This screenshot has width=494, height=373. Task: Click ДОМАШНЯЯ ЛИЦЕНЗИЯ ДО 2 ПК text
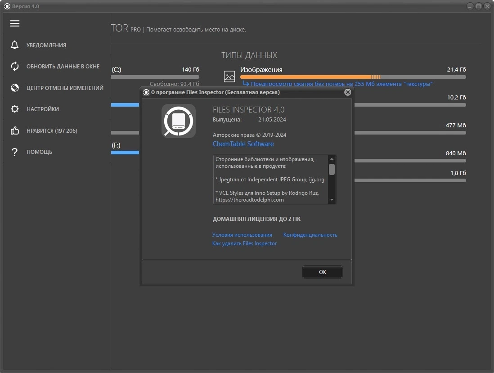click(257, 219)
